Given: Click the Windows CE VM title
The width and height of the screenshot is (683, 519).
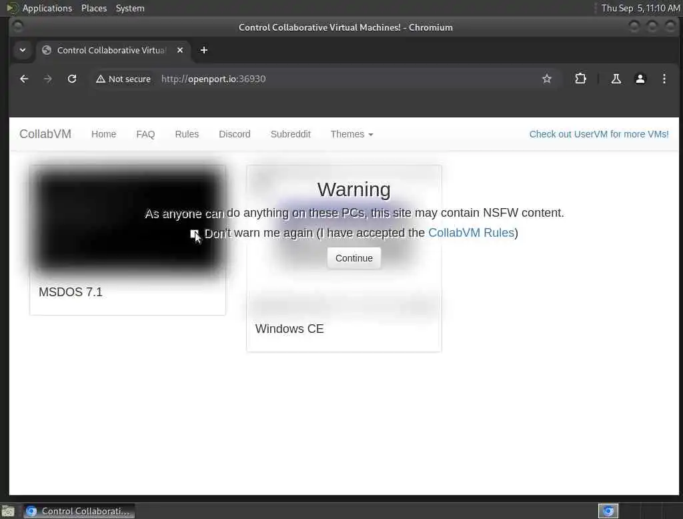Looking at the screenshot, I should (x=289, y=329).
